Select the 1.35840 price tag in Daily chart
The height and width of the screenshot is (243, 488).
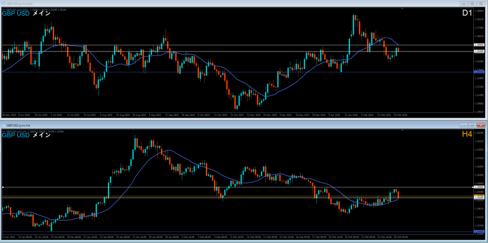point(479,45)
